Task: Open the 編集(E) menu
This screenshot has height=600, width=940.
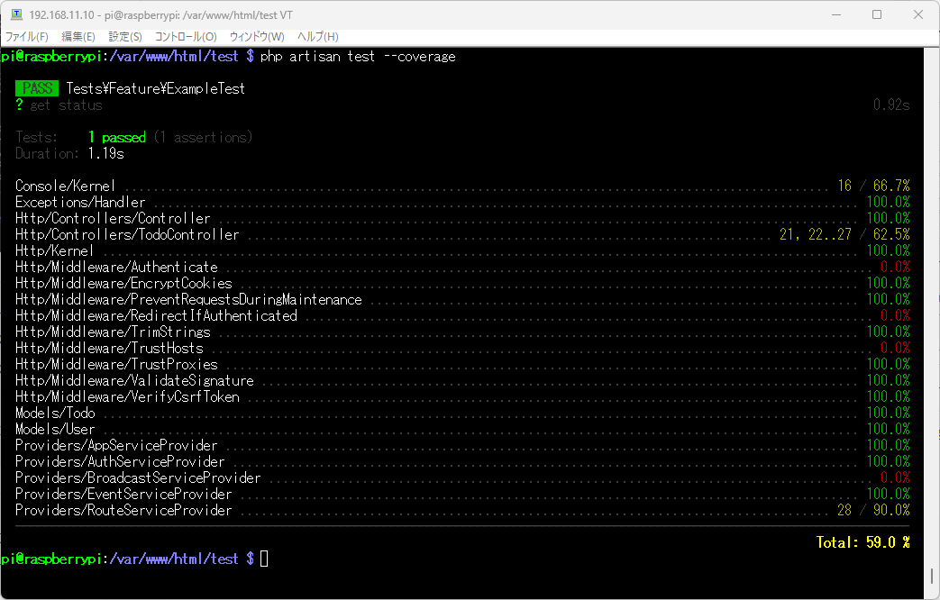Action: click(78, 36)
